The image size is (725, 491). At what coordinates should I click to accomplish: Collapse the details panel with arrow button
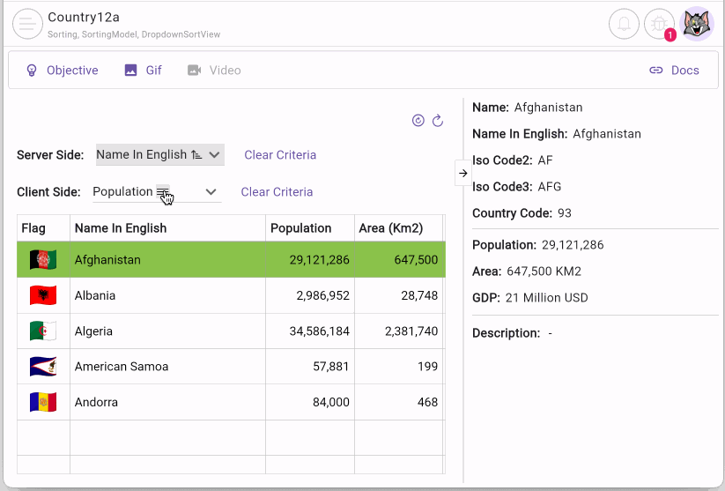pyautogui.click(x=463, y=173)
